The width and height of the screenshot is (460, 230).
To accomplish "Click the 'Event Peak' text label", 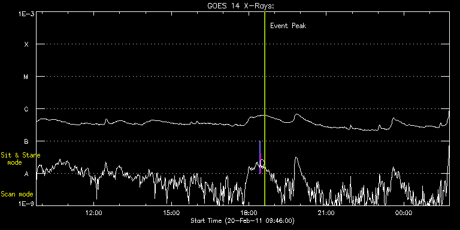I will (x=287, y=26).
